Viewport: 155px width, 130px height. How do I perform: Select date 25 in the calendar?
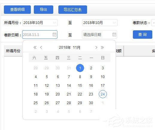[36, 103]
